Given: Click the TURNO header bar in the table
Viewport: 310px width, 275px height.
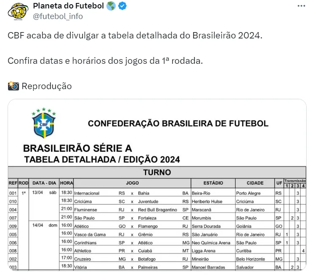Looking at the screenshot, I should 157,172.
